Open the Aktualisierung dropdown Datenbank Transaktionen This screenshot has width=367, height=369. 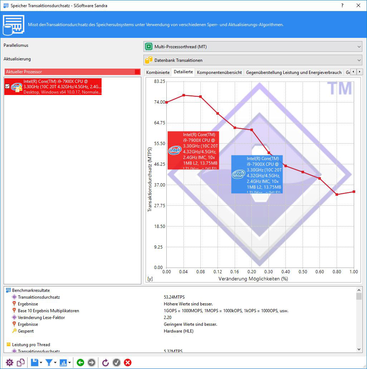(253, 60)
